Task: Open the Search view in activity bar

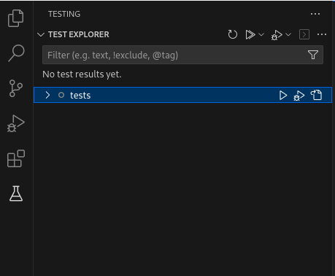Action: pos(16,53)
